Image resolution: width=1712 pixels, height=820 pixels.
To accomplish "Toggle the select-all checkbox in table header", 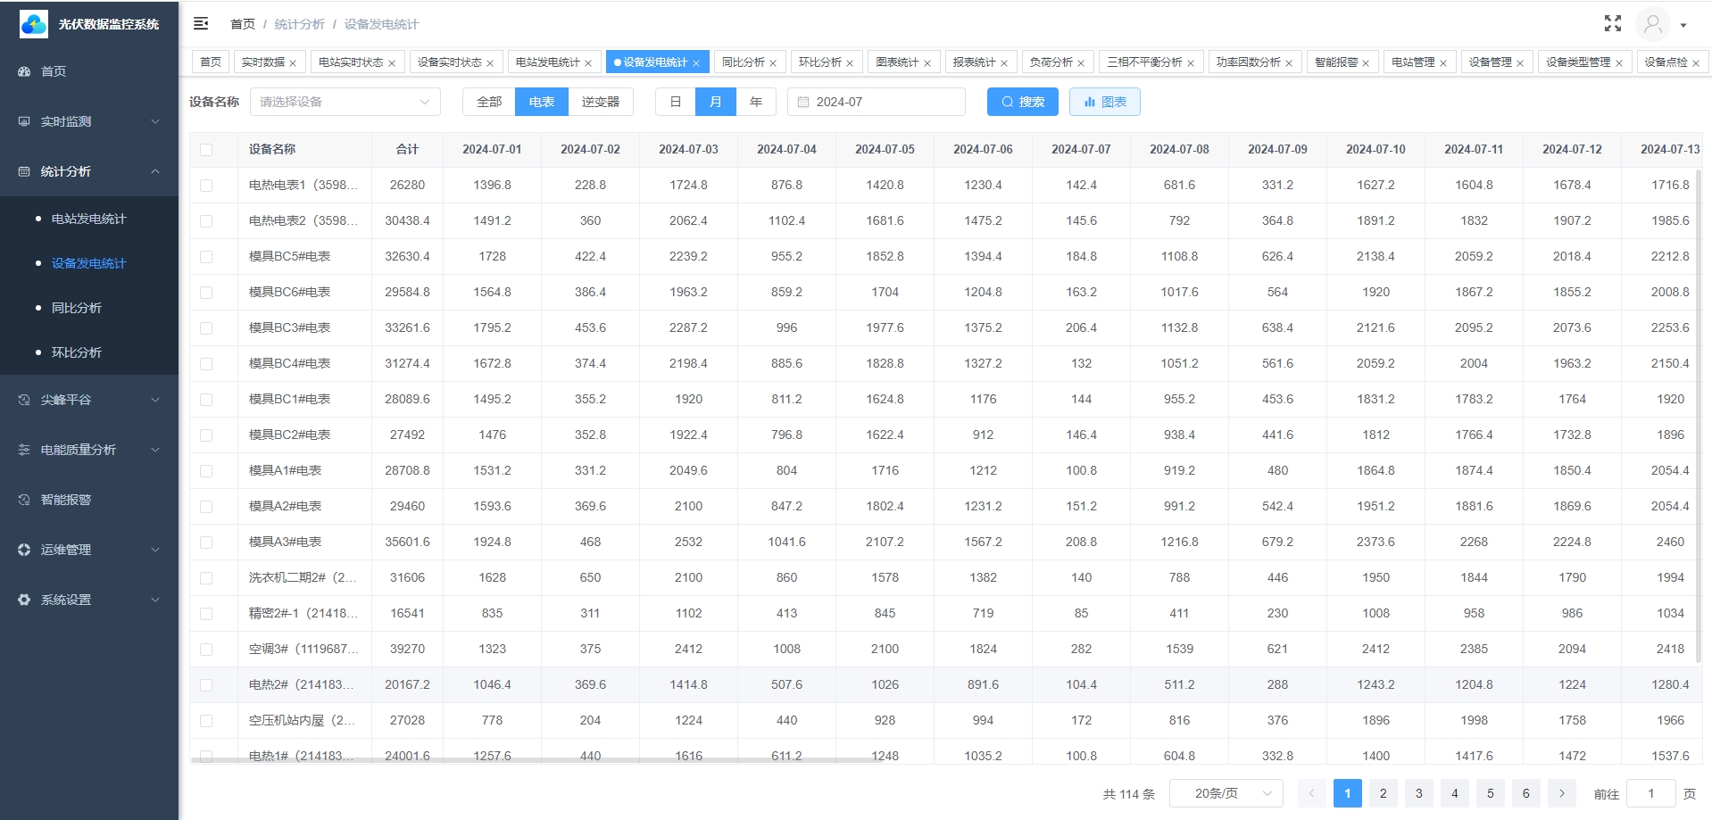I will (x=206, y=150).
